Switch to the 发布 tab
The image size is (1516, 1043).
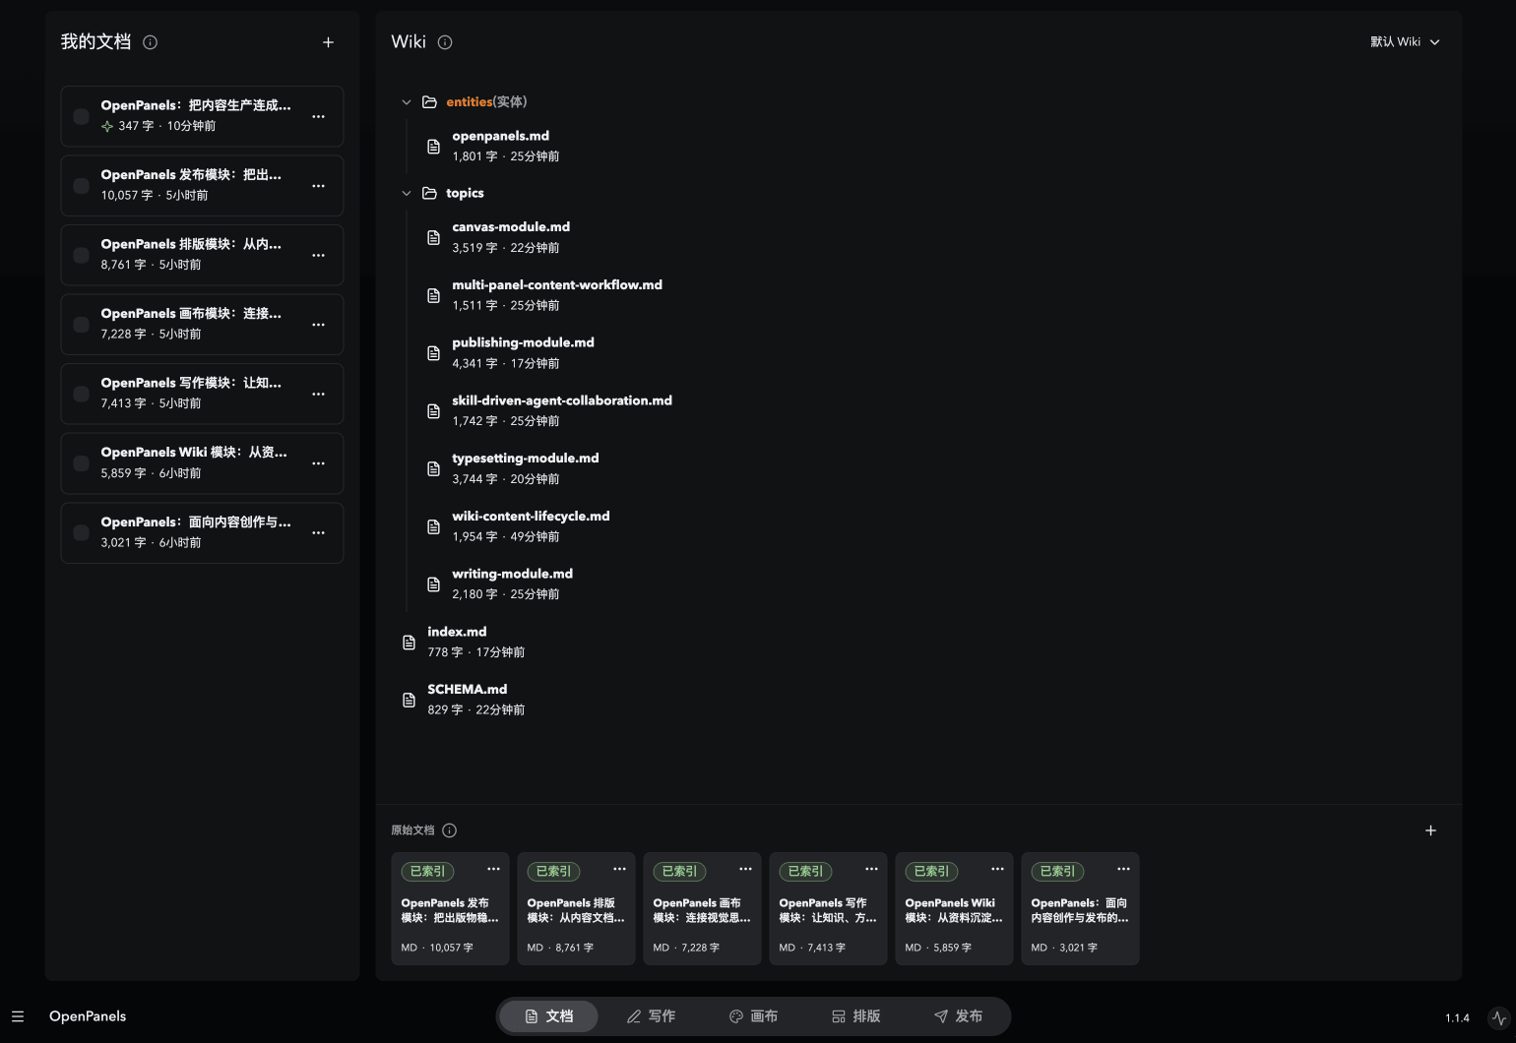coord(958,1016)
